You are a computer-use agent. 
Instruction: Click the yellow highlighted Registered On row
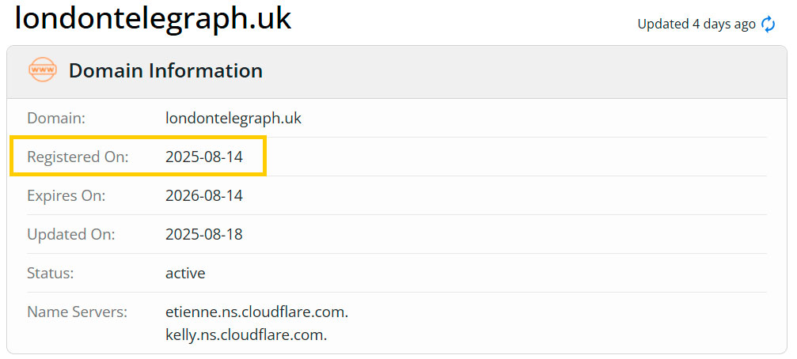138,157
